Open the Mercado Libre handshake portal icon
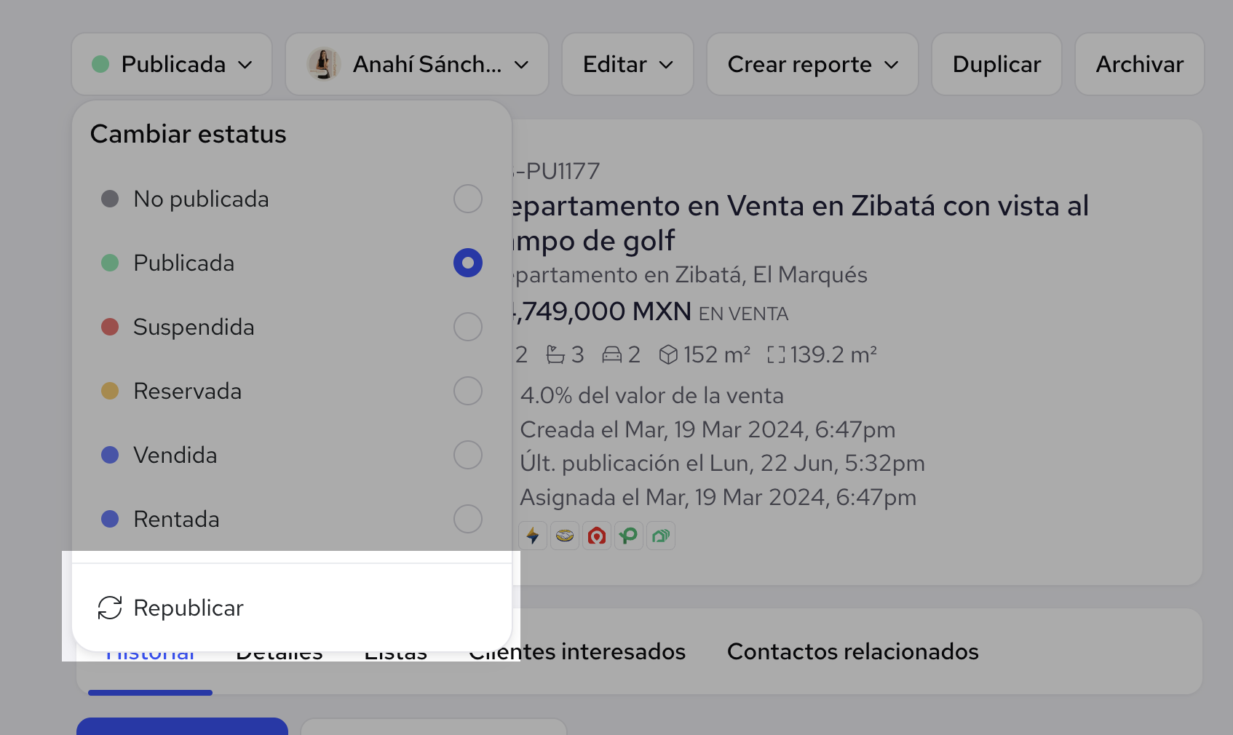 coord(565,536)
